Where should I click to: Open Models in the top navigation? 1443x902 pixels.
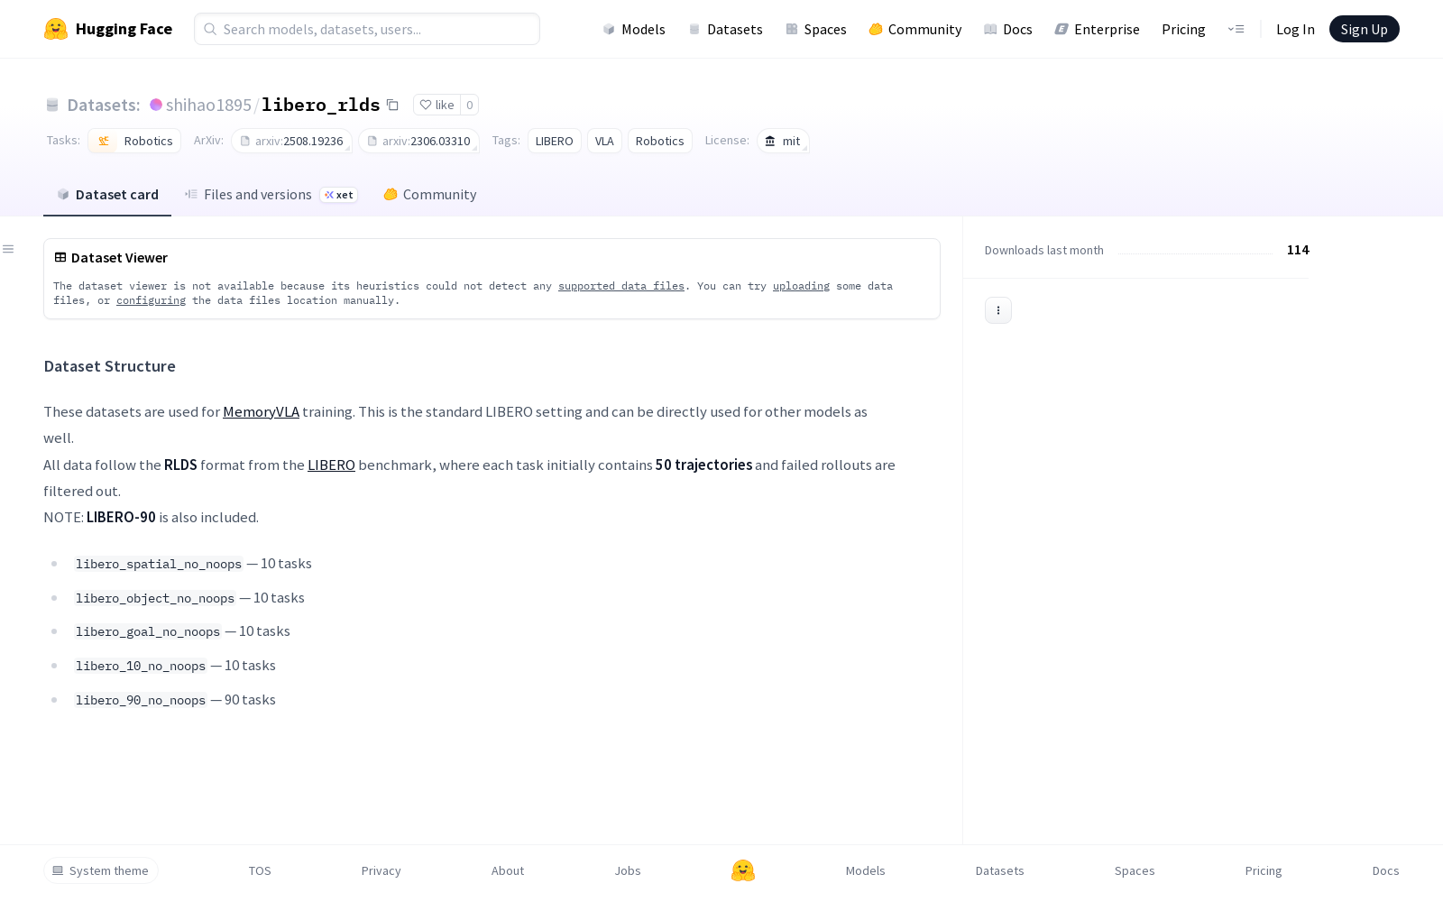pos(634,29)
